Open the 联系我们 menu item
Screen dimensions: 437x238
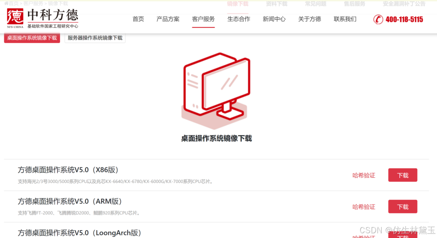point(345,19)
